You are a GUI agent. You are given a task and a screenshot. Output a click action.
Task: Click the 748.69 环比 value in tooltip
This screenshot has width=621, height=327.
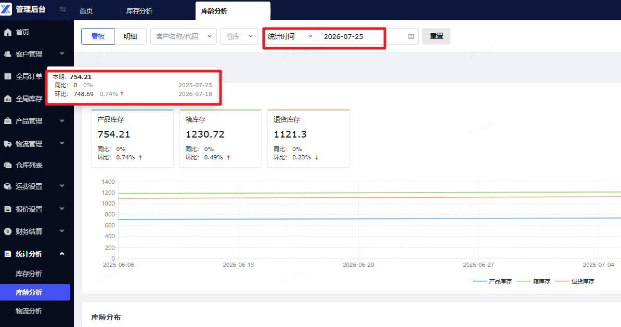click(84, 94)
